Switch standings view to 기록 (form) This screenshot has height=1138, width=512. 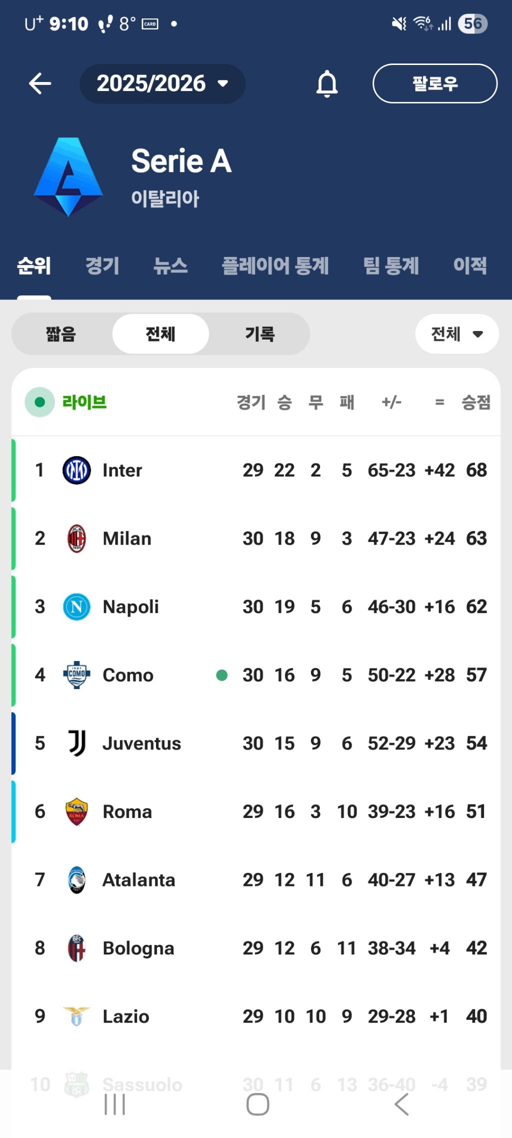click(259, 334)
